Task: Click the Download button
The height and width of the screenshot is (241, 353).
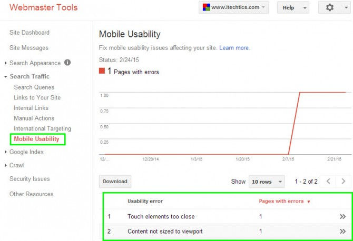Action: click(115, 182)
